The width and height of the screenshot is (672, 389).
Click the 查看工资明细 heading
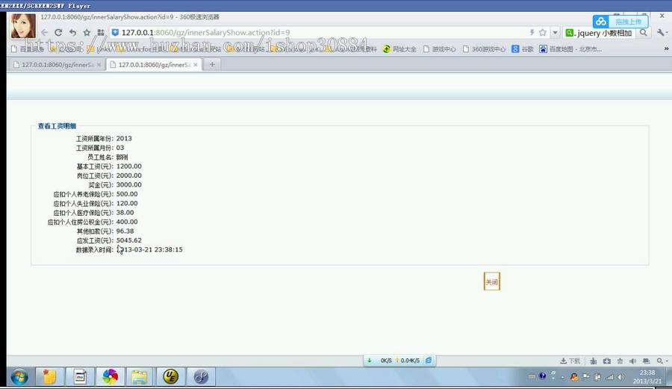click(x=57, y=126)
